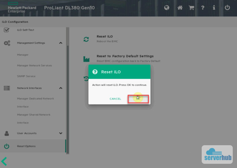Confirm OK in the Reset iLO dialog
The image size is (237, 168).
click(138, 99)
